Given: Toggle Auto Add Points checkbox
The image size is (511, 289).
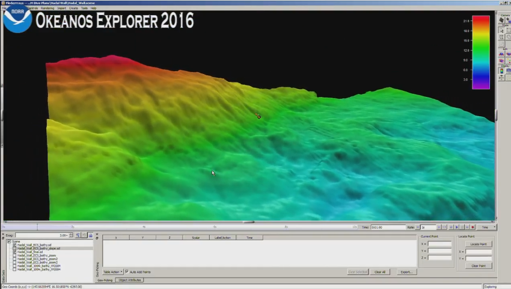Looking at the screenshot, I should [x=127, y=272].
